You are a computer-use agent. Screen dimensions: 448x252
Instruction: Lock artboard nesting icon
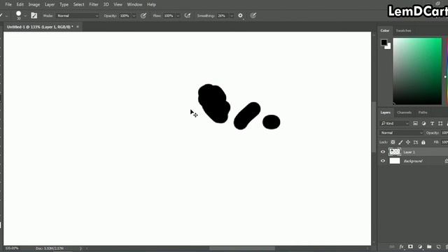tap(416, 142)
